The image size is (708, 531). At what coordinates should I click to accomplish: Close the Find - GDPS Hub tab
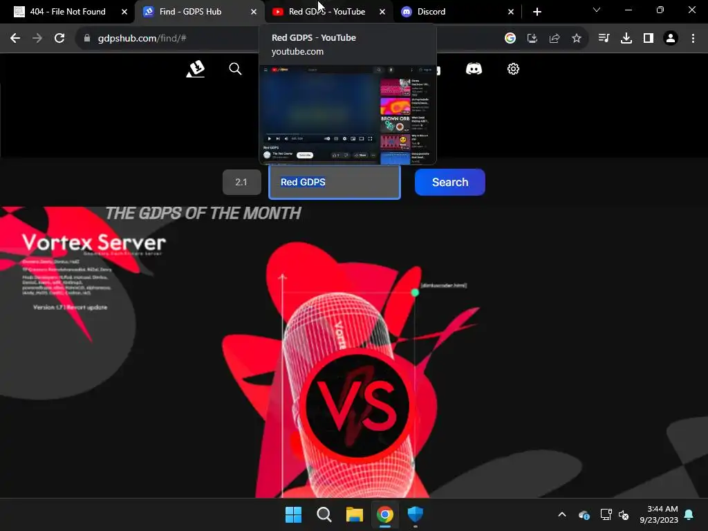click(254, 12)
